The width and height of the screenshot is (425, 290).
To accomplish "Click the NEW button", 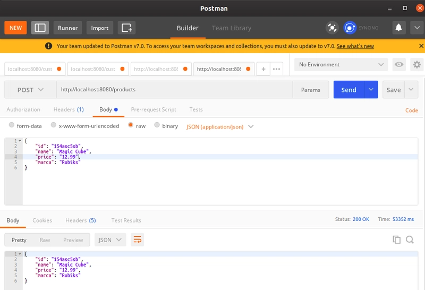I will click(15, 28).
